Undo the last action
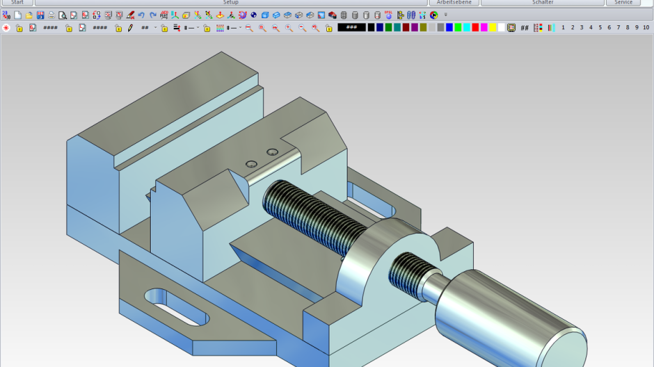The height and width of the screenshot is (367, 654). (x=141, y=15)
